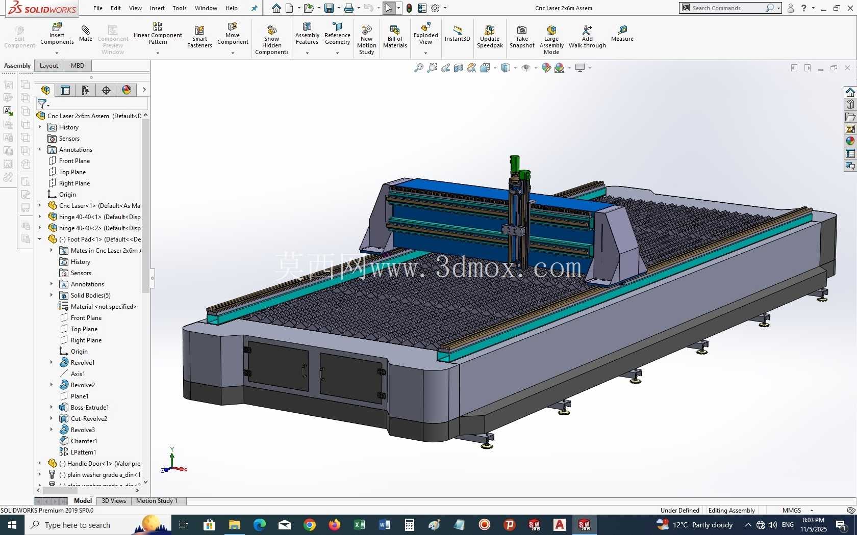Collapse the Foot Pad<1> component
The height and width of the screenshot is (535, 857).
coord(40,239)
